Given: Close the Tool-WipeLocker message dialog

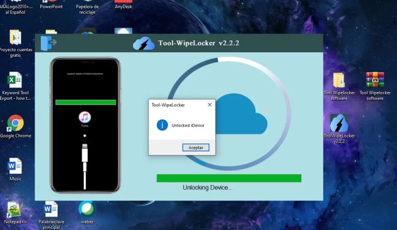Looking at the screenshot, I should [210, 105].
